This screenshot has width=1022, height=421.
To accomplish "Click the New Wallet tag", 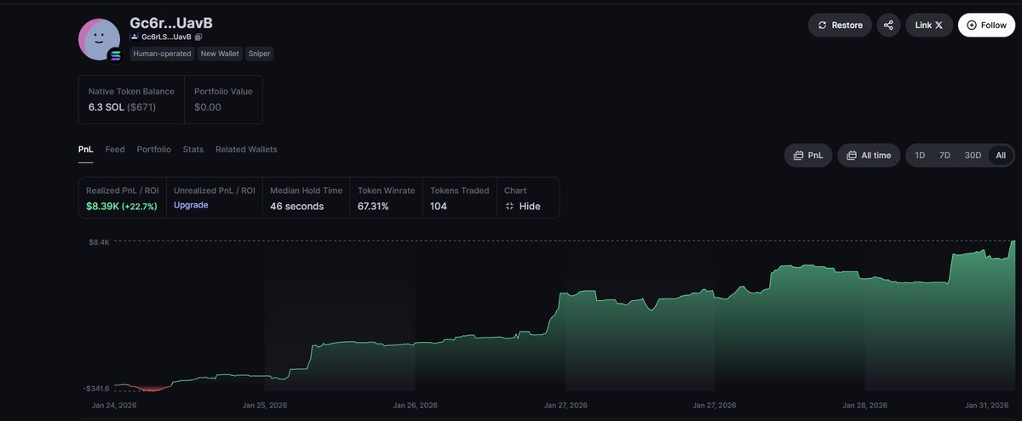I will coord(220,54).
